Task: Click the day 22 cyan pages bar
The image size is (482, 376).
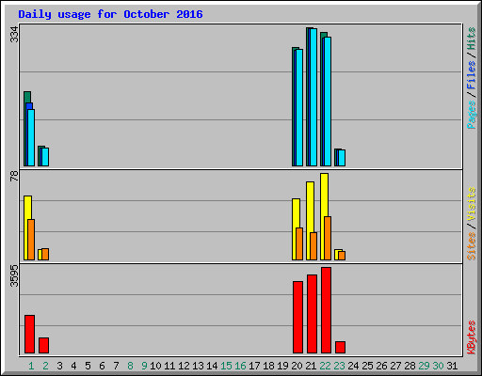Action: click(x=328, y=102)
